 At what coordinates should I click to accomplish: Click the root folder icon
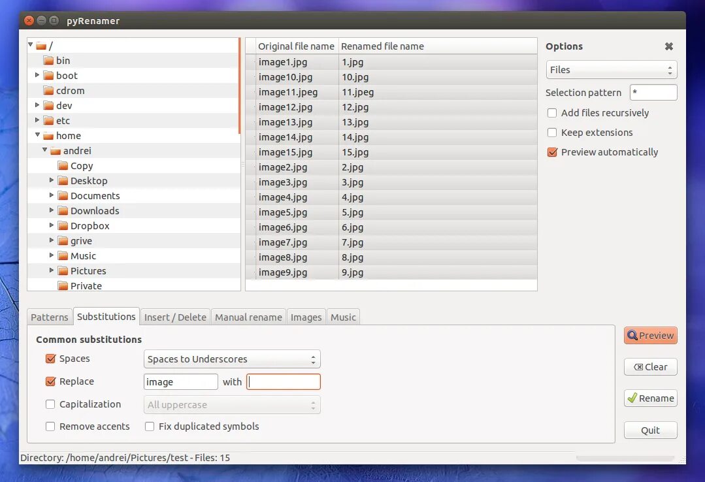click(x=41, y=46)
